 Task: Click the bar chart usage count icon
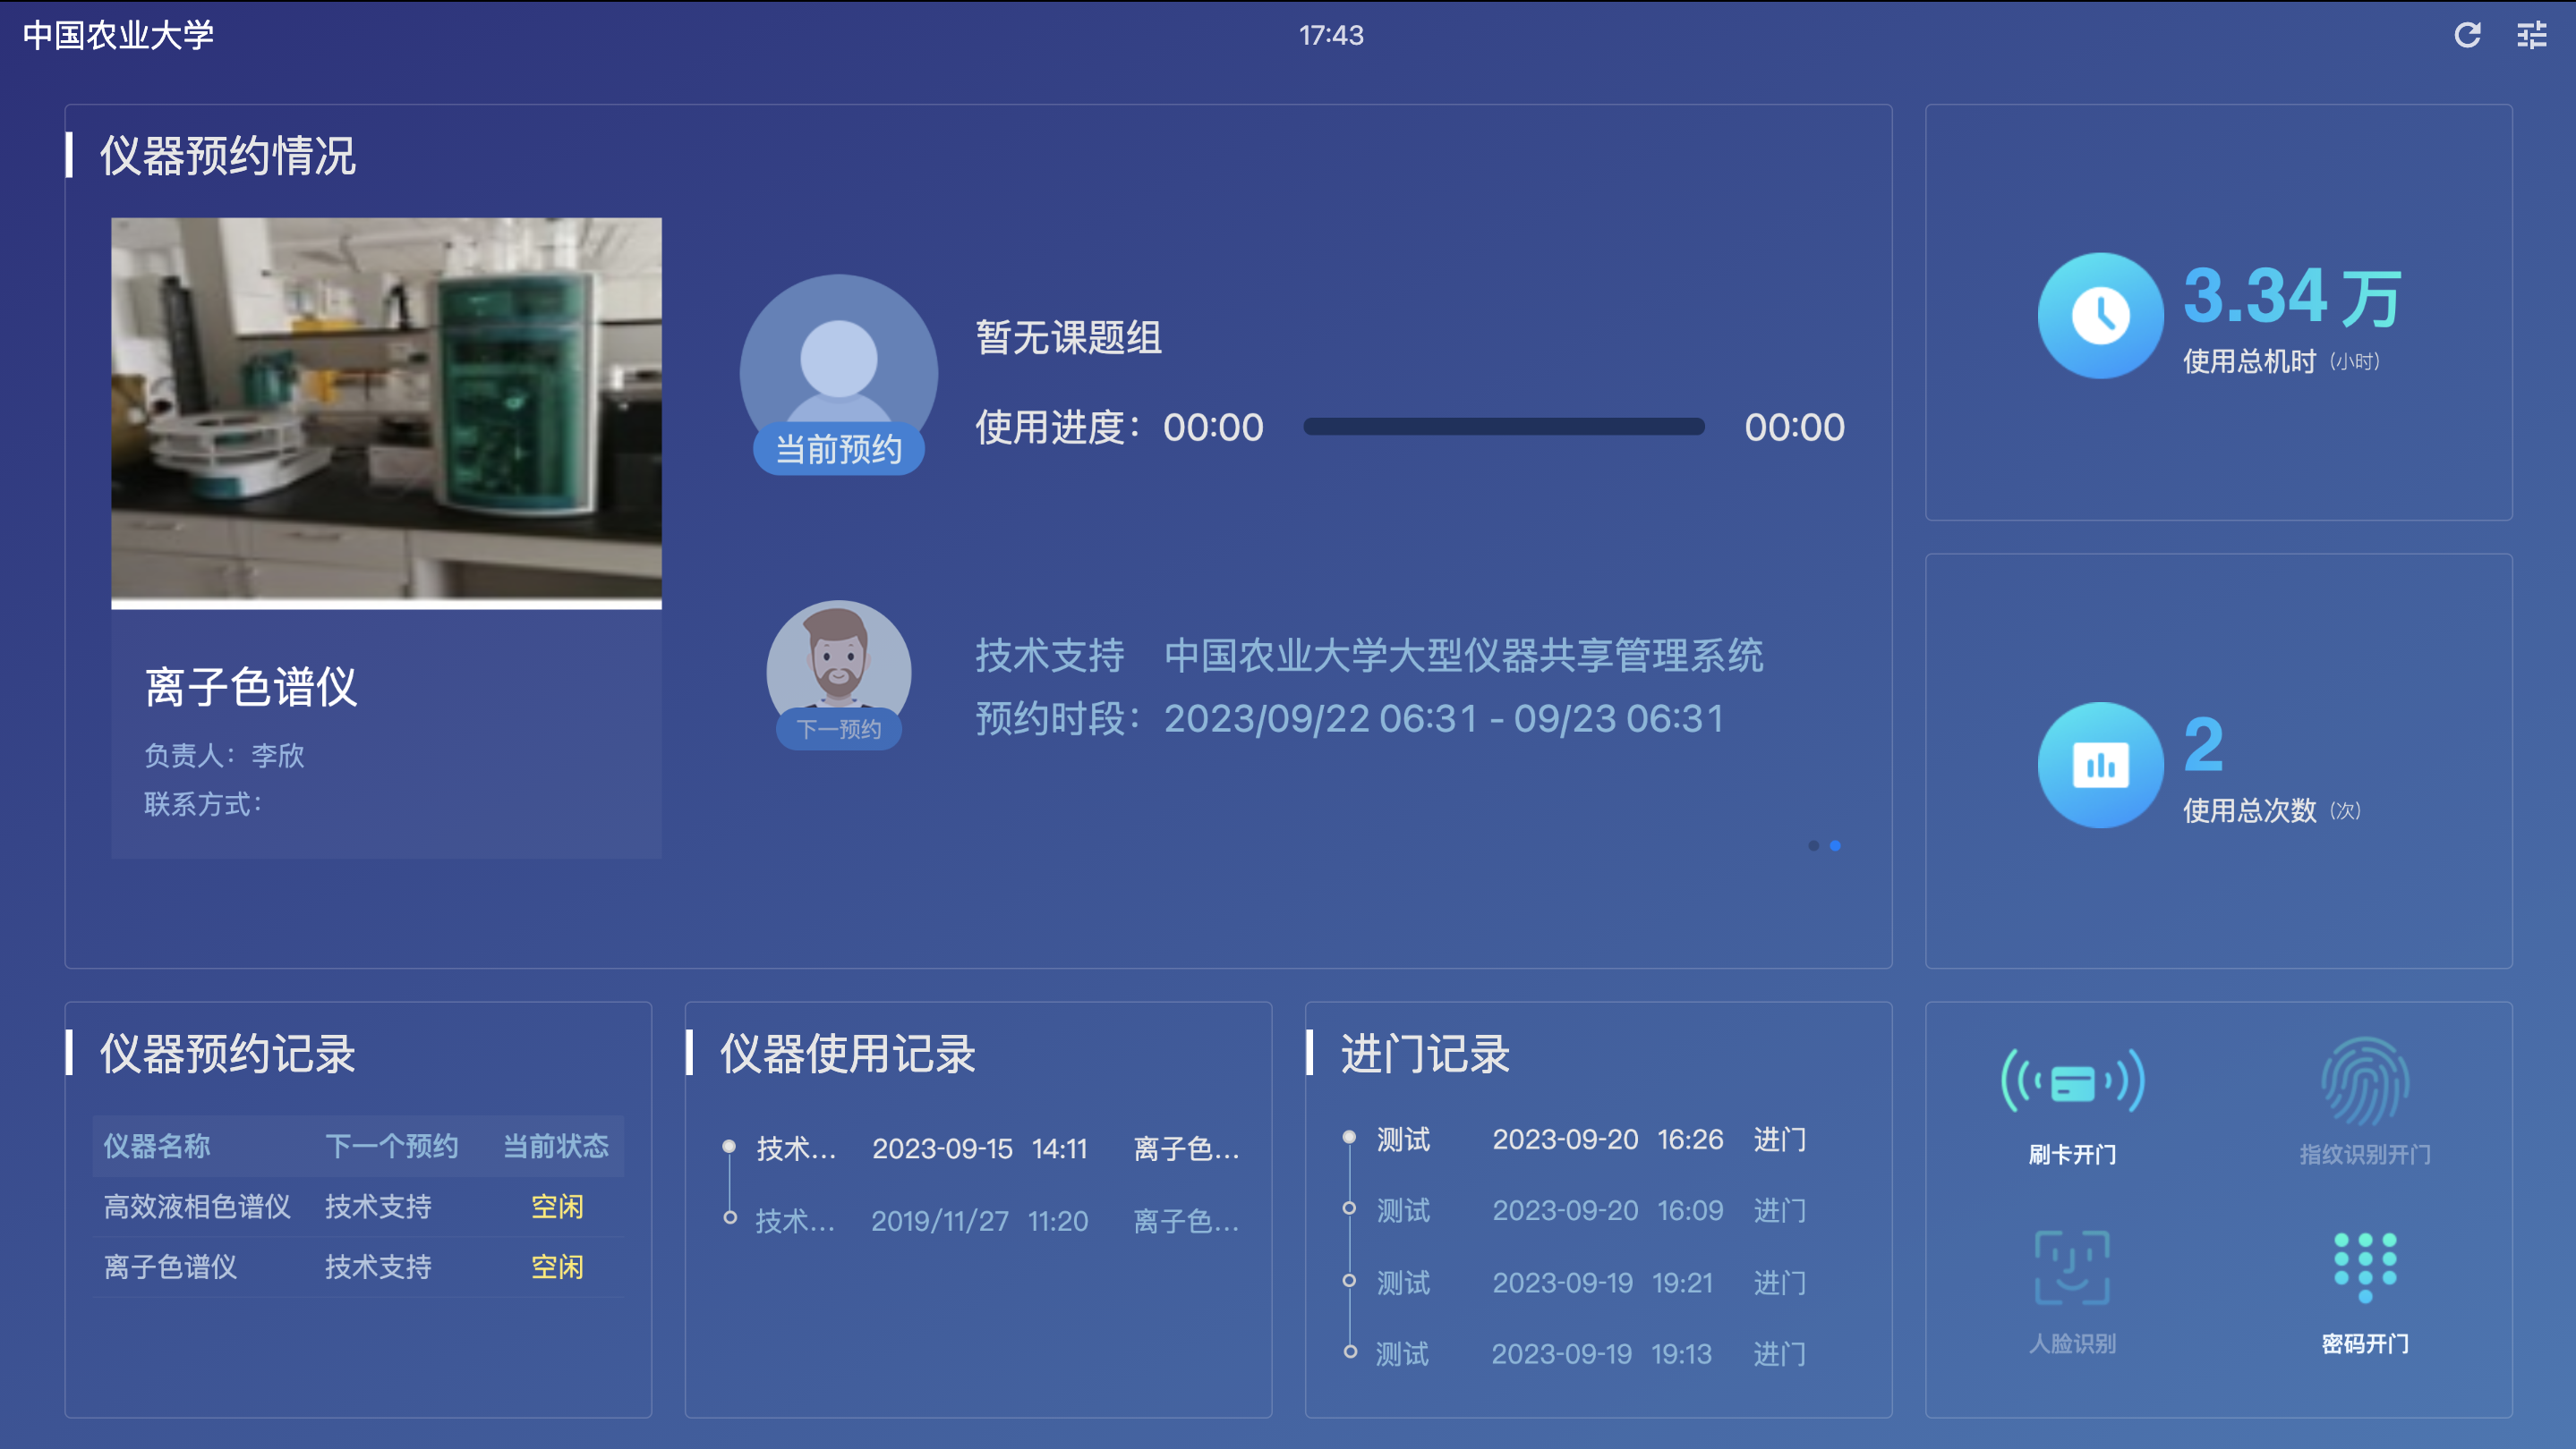[2100, 766]
